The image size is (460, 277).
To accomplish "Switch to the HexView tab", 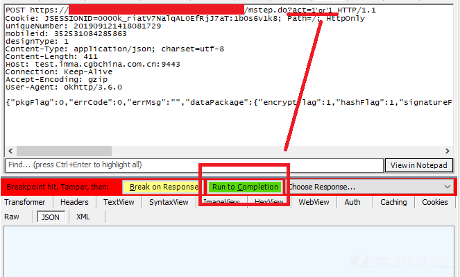I will pos(269,202).
